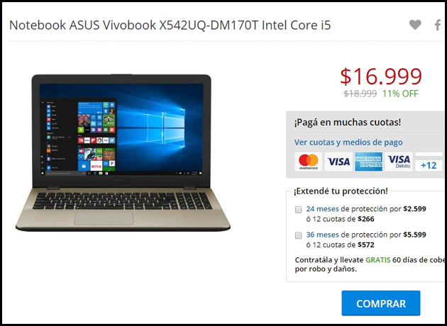
Task: Select the red $16.999 price
Action: (x=381, y=77)
